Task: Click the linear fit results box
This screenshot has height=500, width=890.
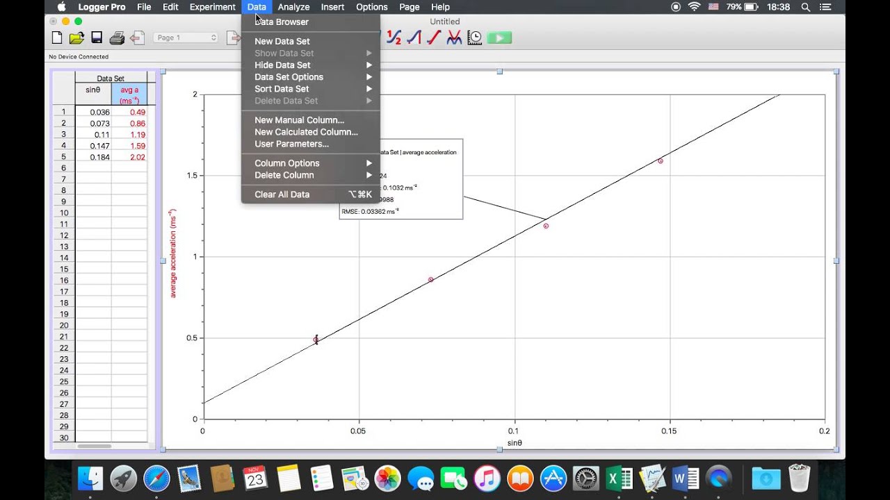Action: pos(400,179)
